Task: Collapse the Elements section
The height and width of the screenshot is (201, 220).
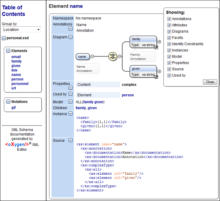Action: point(8,51)
